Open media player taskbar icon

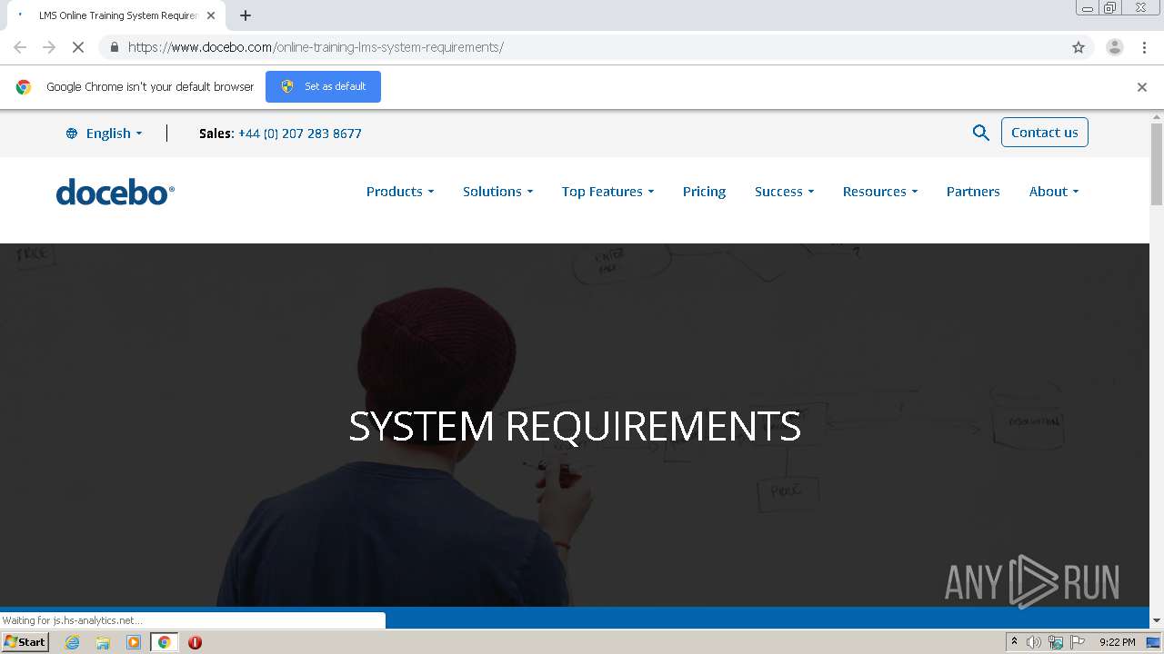134,642
